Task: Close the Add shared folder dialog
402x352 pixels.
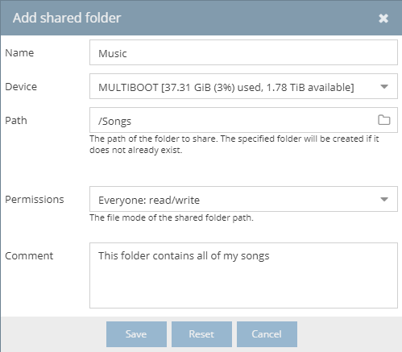Action: 383,19
